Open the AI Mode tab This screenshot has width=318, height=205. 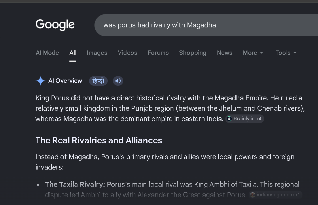pyautogui.click(x=47, y=53)
